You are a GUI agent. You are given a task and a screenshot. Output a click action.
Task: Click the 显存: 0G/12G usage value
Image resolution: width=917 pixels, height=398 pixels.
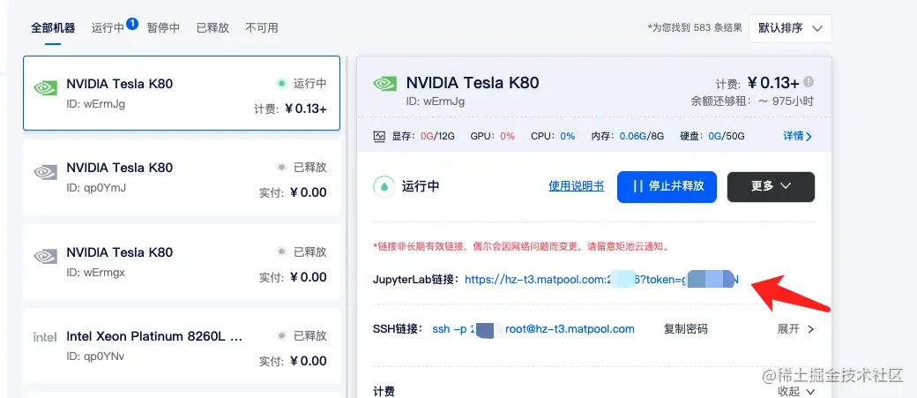(x=423, y=137)
